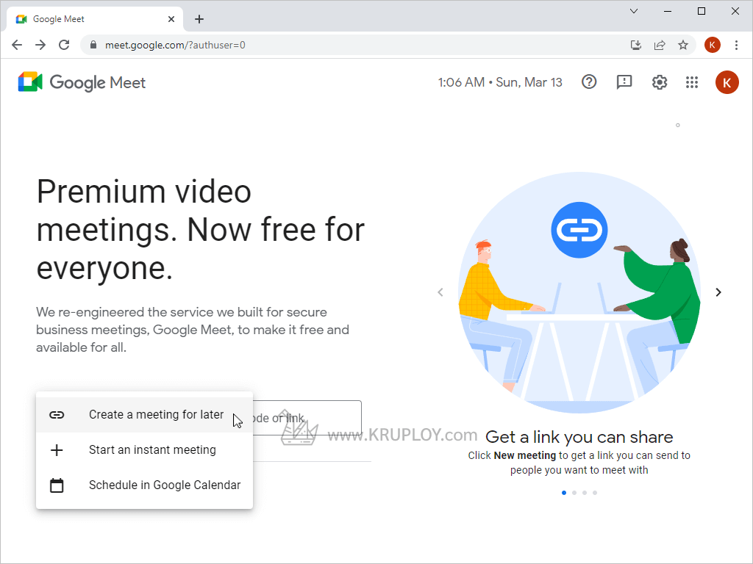753x564 pixels.
Task: Open a new browser tab
Action: (199, 19)
